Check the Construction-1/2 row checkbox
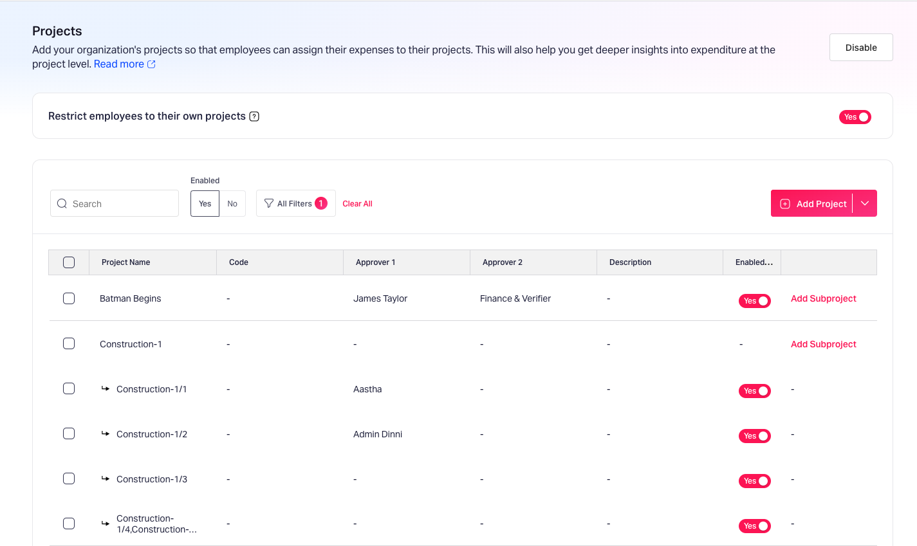This screenshot has width=917, height=546. pyautogui.click(x=69, y=433)
